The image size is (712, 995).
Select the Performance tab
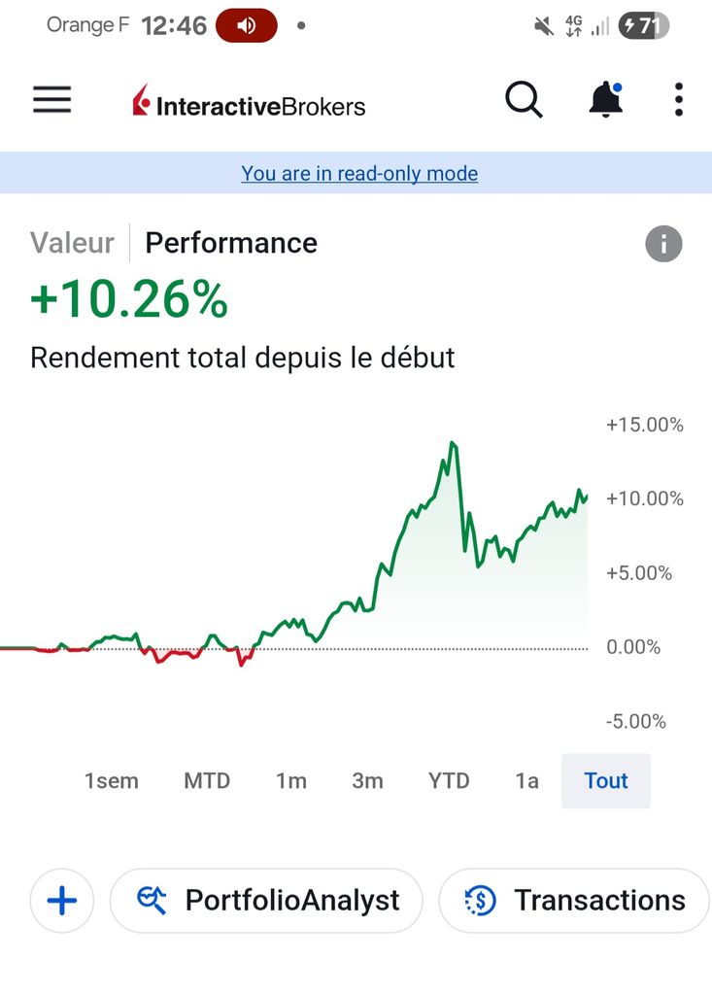pos(231,243)
